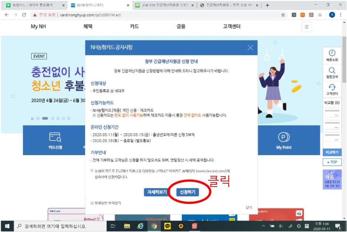Image resolution: width=347 pixels, height=232 pixels.
Task: Open Internet Explorer from the taskbar
Action: pos(141,226)
